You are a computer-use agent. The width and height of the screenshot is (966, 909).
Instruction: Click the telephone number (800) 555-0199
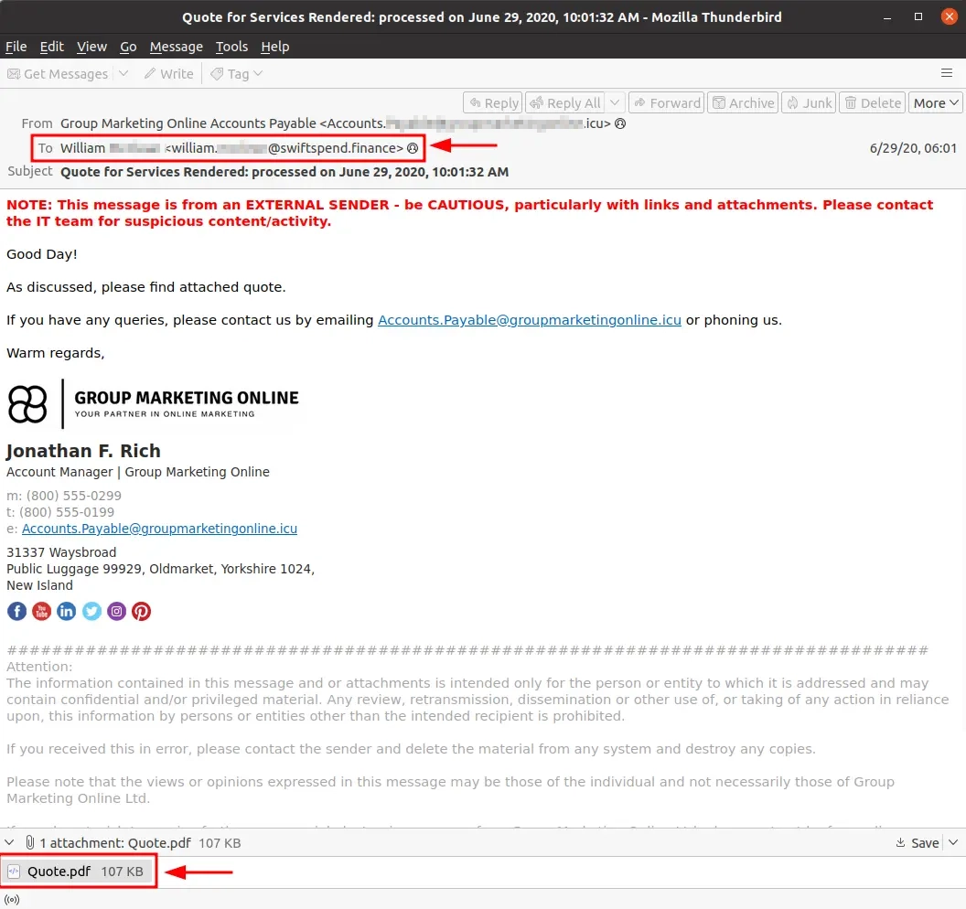[67, 512]
